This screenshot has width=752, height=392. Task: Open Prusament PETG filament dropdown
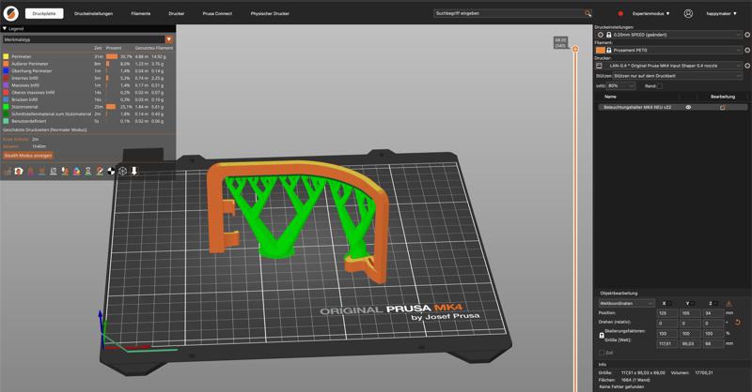point(669,51)
